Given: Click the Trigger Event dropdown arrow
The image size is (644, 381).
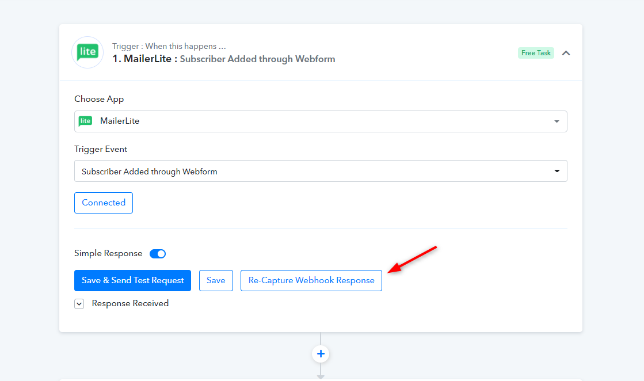Looking at the screenshot, I should tap(557, 171).
